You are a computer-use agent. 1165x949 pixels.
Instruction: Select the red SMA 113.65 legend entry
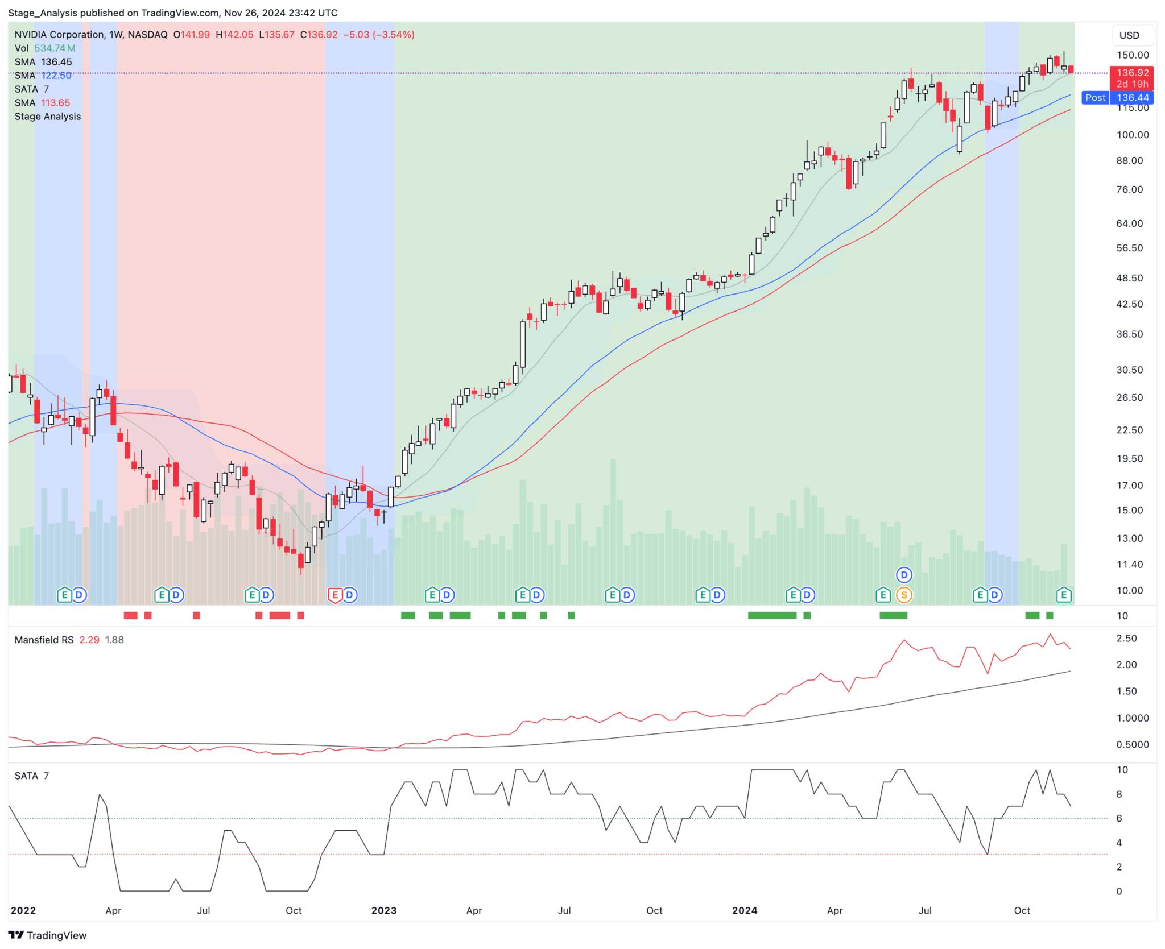click(43, 103)
